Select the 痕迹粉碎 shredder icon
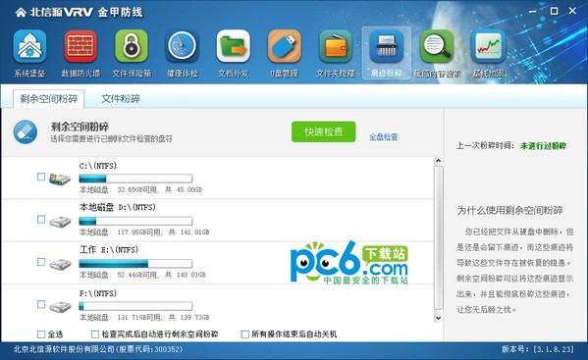 (x=386, y=47)
